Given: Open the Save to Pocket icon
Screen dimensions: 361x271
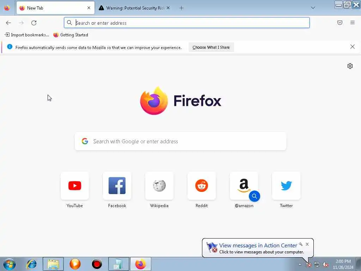Looking at the screenshot, I should [340, 23].
